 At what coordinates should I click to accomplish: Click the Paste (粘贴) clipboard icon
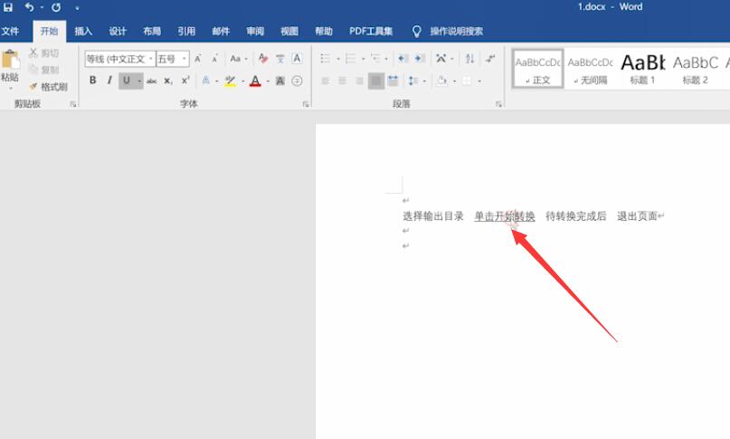coord(10,60)
